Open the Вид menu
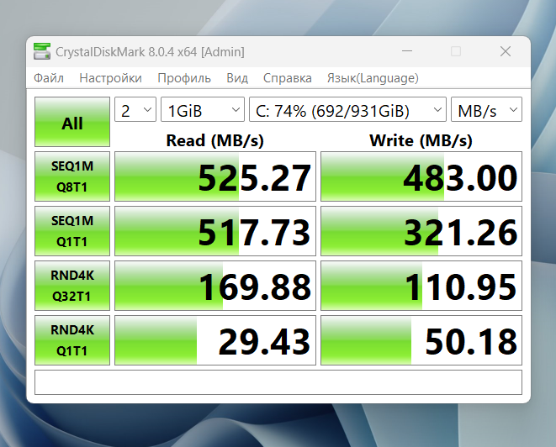556x447 pixels. [237, 78]
